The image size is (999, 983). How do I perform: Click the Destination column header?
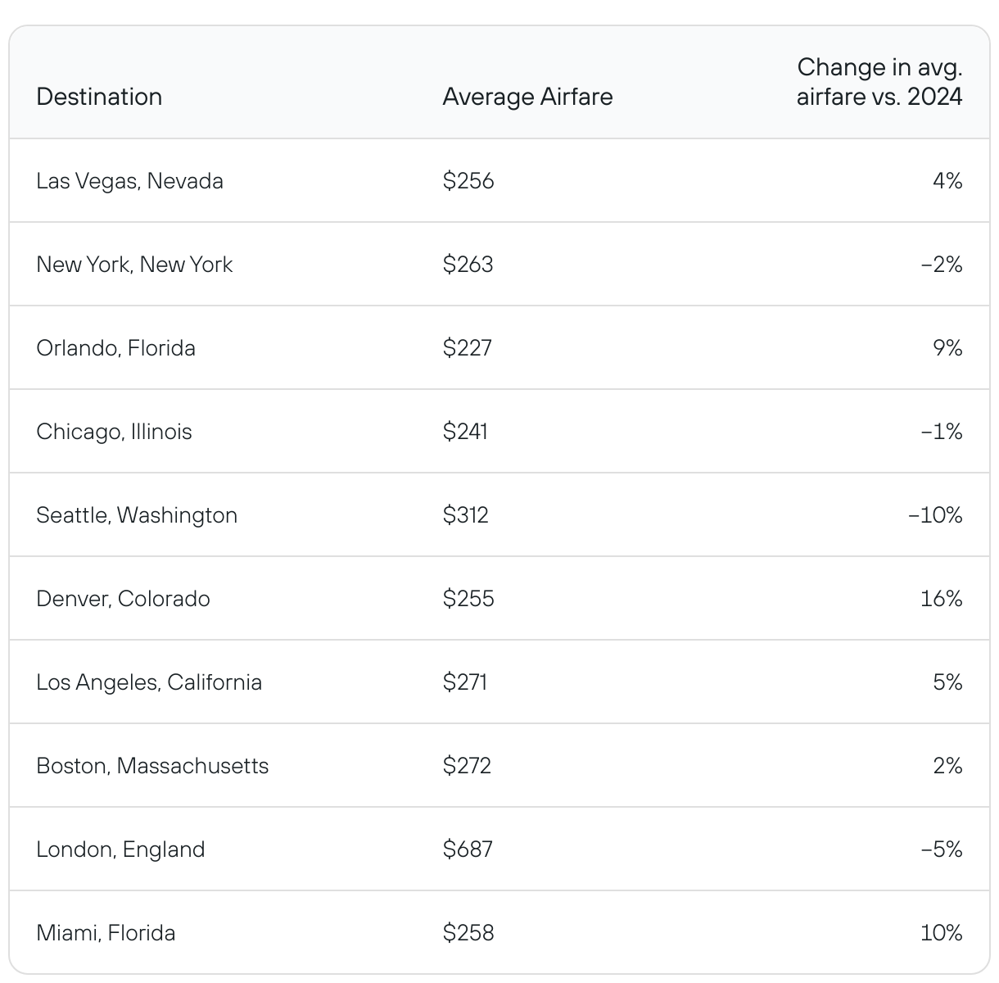coord(99,97)
